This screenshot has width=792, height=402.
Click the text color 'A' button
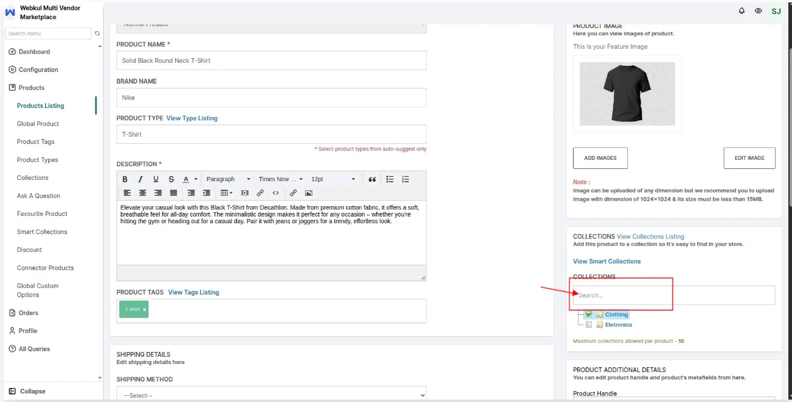click(186, 179)
